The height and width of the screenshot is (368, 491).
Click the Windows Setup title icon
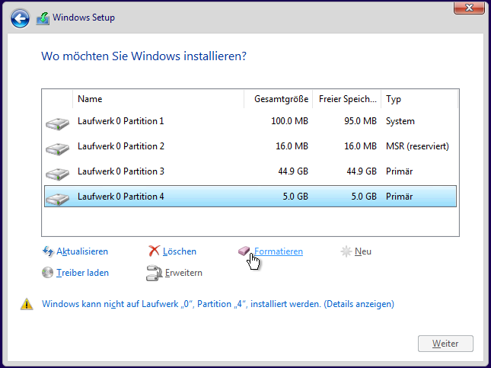[43, 18]
